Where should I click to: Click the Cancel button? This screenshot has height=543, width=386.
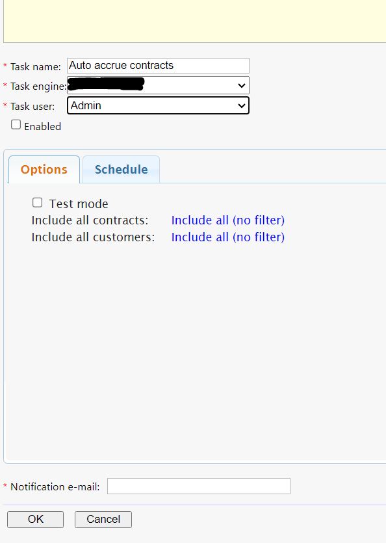[x=103, y=520]
